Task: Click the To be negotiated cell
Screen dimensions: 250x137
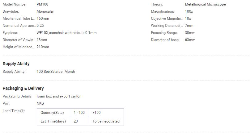Action: pyautogui.click(x=106, y=121)
